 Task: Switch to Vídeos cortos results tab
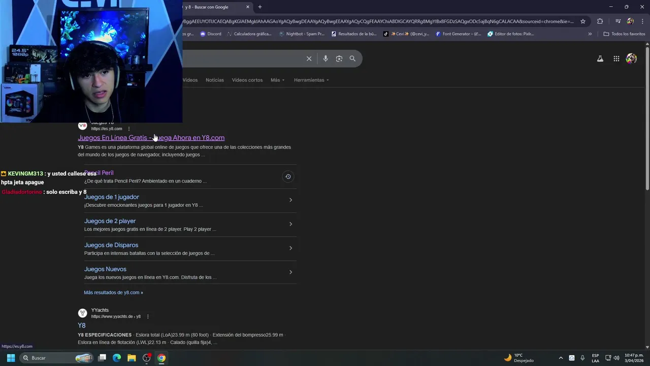pyautogui.click(x=247, y=80)
